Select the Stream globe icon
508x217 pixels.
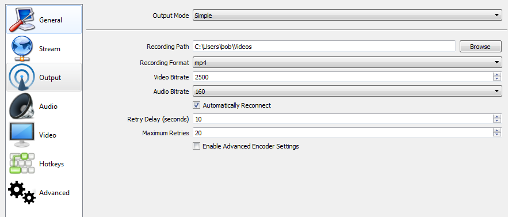point(22,49)
